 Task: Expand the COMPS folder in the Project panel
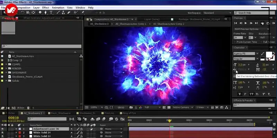click(x=6, y=64)
